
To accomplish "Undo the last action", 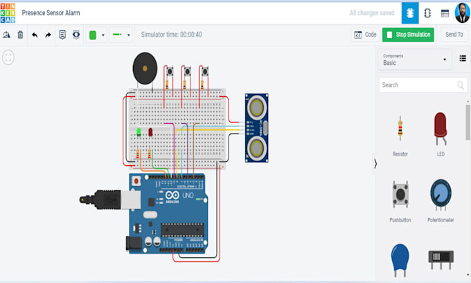I will [x=35, y=35].
